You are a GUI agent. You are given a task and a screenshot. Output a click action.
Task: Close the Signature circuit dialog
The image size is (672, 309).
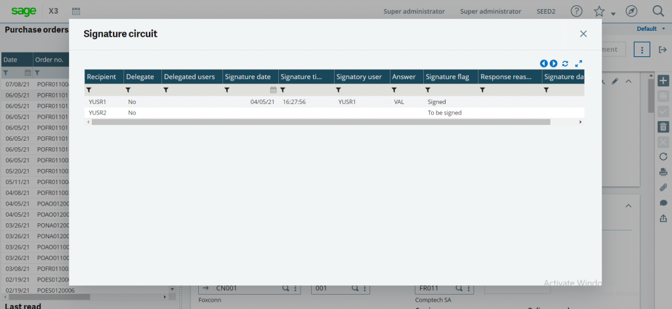pyautogui.click(x=583, y=34)
